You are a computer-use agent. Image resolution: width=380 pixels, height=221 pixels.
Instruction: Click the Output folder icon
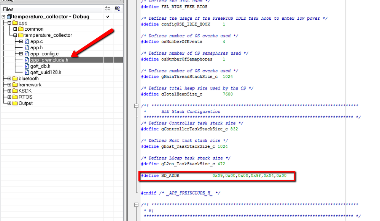pos(15,103)
